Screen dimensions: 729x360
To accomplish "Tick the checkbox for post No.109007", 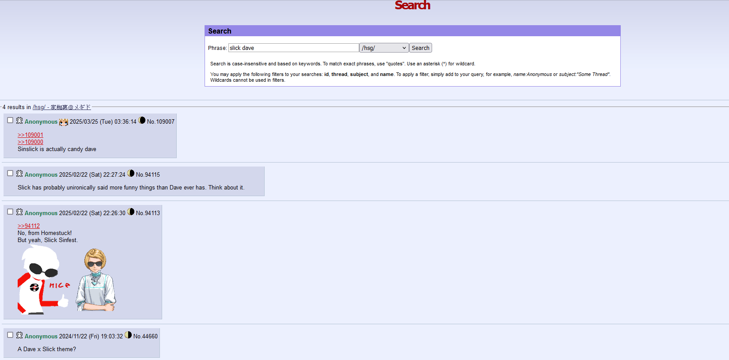I will pyautogui.click(x=10, y=120).
